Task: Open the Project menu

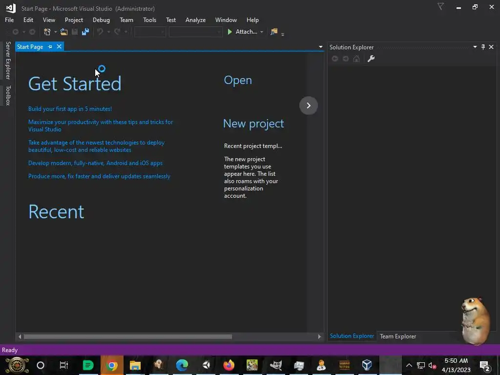Action: 74,20
